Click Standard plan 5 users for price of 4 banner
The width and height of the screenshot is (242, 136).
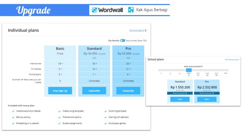coord(180,93)
